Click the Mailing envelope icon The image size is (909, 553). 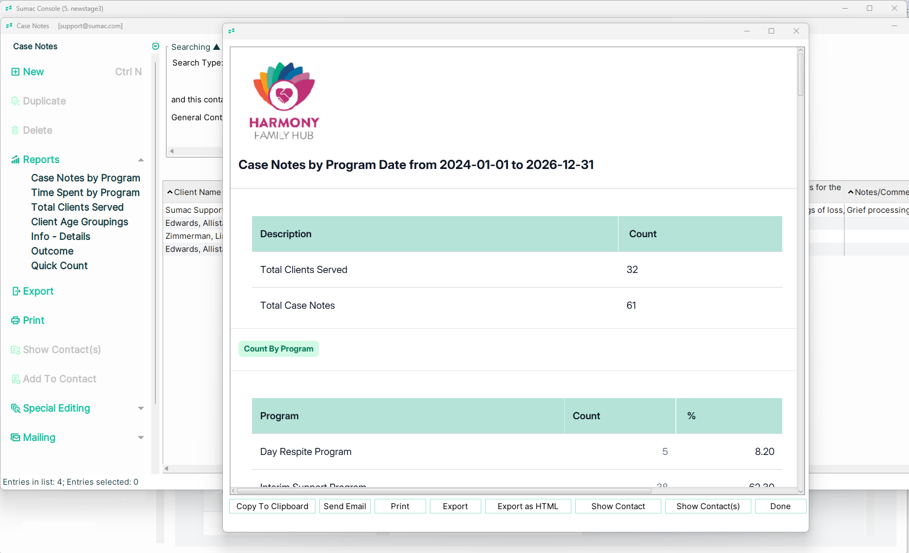point(15,438)
